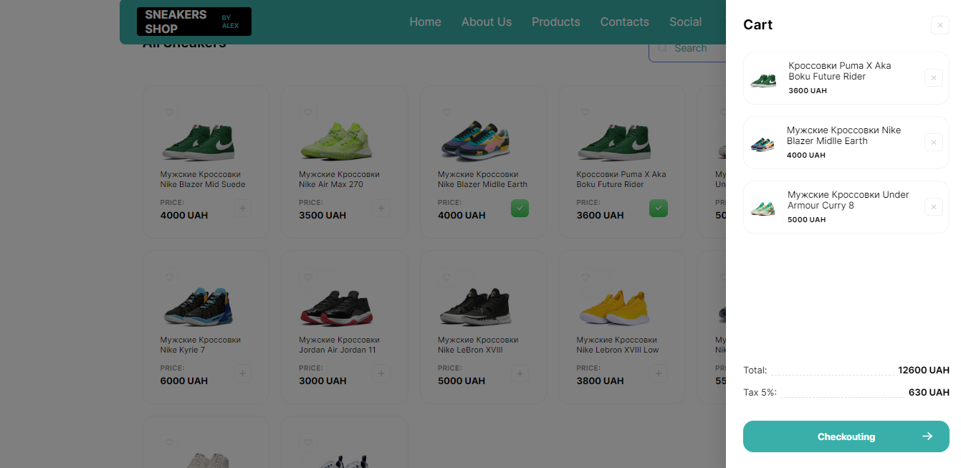961x468 pixels.
Task: Click the 5000 UAH price in the cart
Action: click(x=807, y=220)
